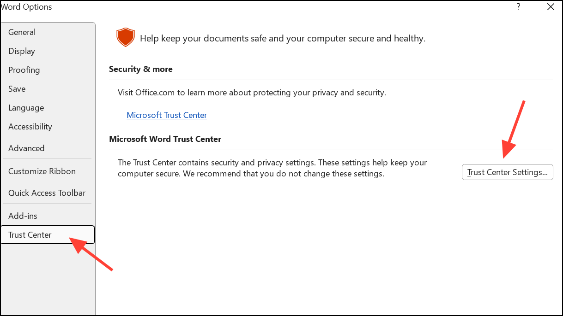
Task: Click the Security & more heading
Action: point(140,69)
